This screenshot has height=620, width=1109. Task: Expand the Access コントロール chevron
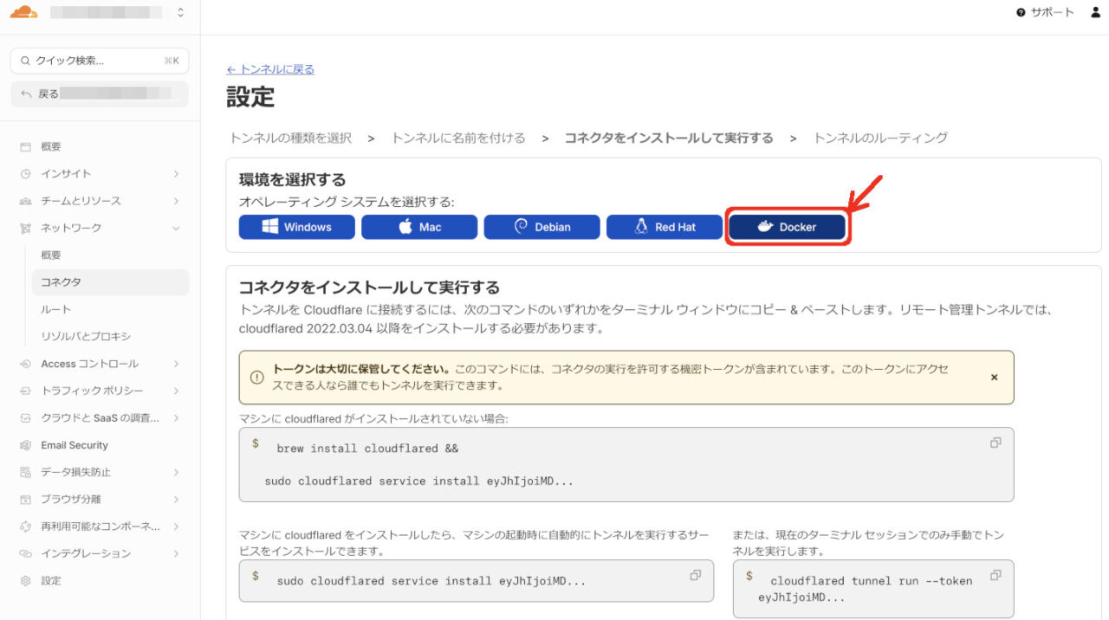click(176, 364)
